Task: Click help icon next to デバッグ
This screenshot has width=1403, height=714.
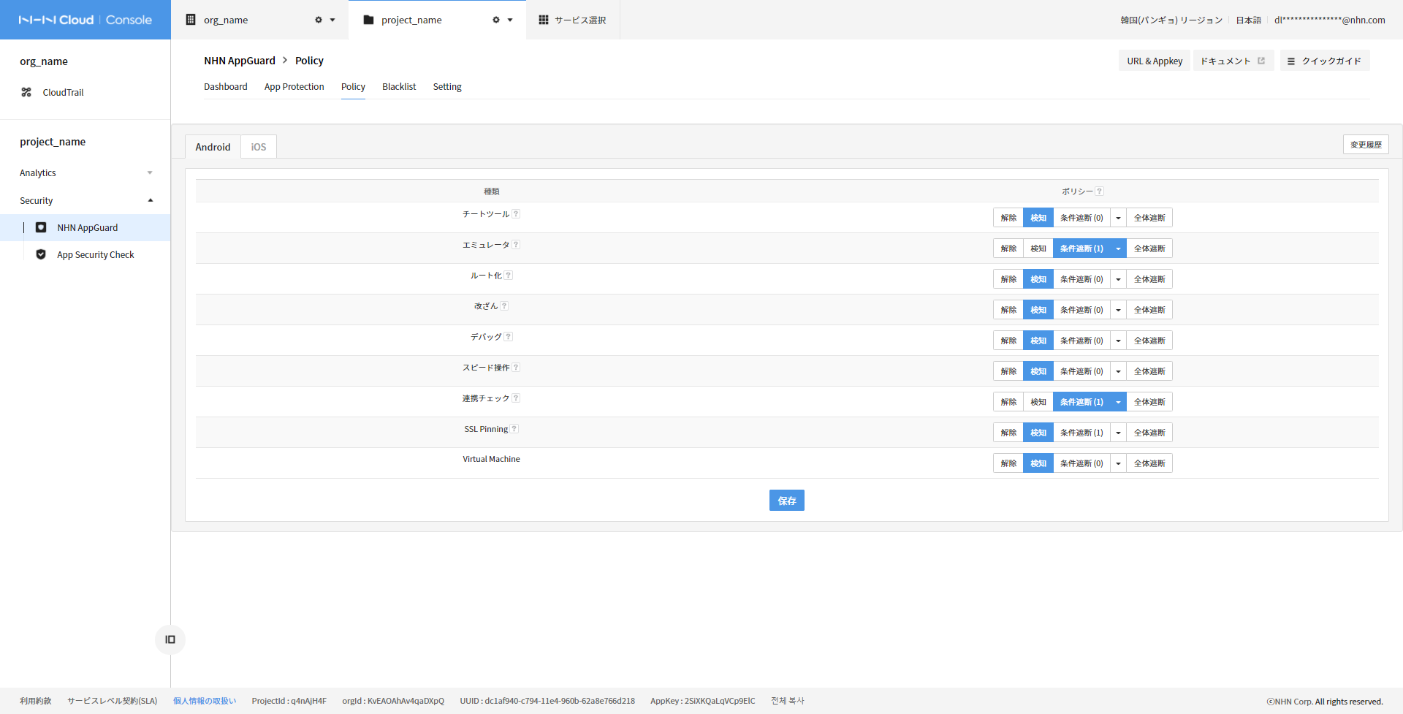Action: [509, 336]
